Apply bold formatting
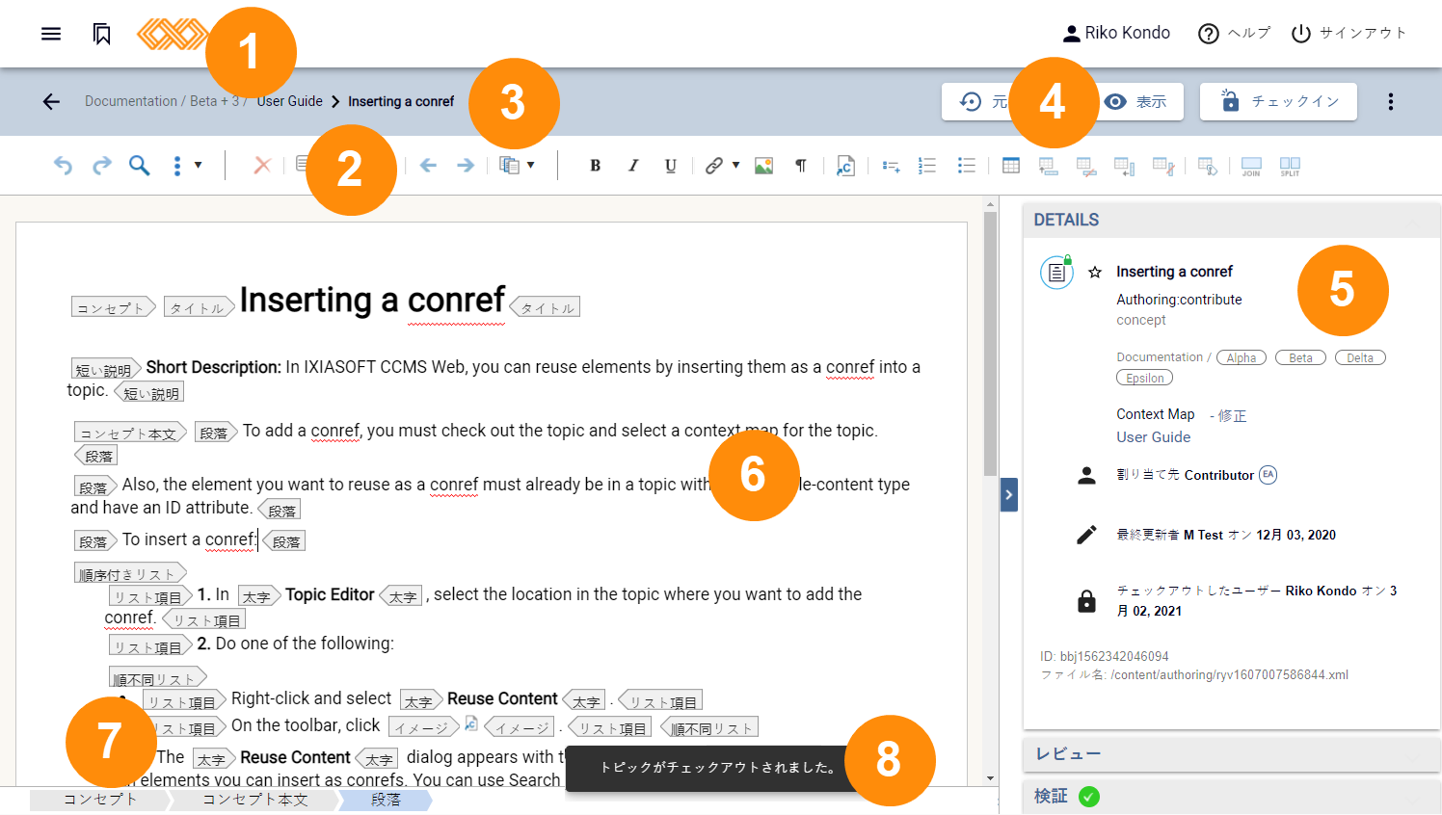Image resolution: width=1442 pixels, height=815 pixels. 595,166
